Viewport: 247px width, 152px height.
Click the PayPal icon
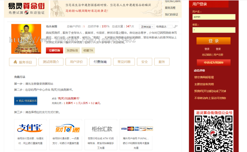point(150,129)
